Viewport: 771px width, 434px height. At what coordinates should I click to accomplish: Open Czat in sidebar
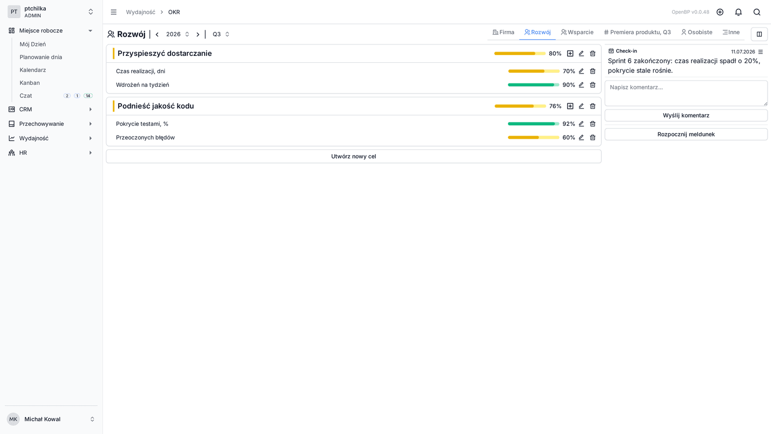coord(26,96)
